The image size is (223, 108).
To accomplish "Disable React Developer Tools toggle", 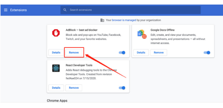I will 122,88.
